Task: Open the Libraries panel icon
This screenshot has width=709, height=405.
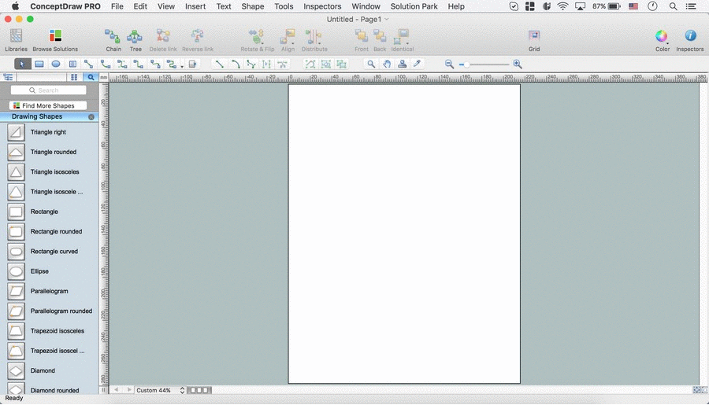Action: [16, 35]
